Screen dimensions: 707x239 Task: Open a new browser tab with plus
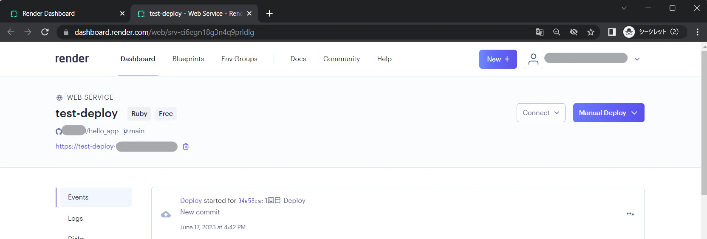pyautogui.click(x=269, y=14)
